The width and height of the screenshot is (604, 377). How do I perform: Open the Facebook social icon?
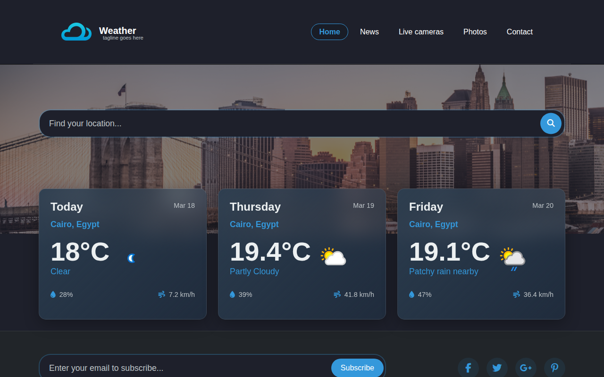coord(468,368)
